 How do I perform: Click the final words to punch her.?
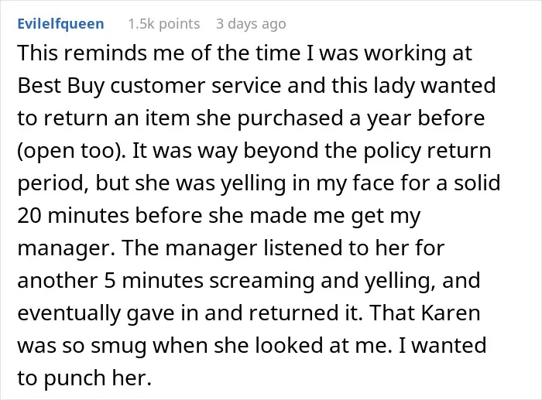tap(84, 378)
